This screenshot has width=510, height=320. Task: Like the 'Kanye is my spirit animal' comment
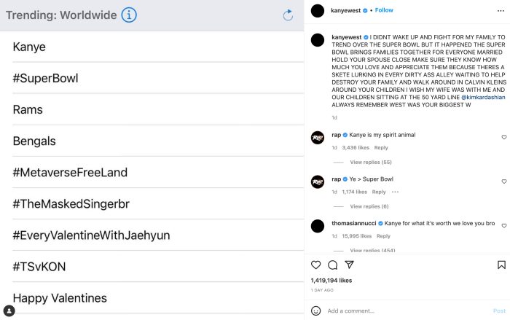pos(503,137)
